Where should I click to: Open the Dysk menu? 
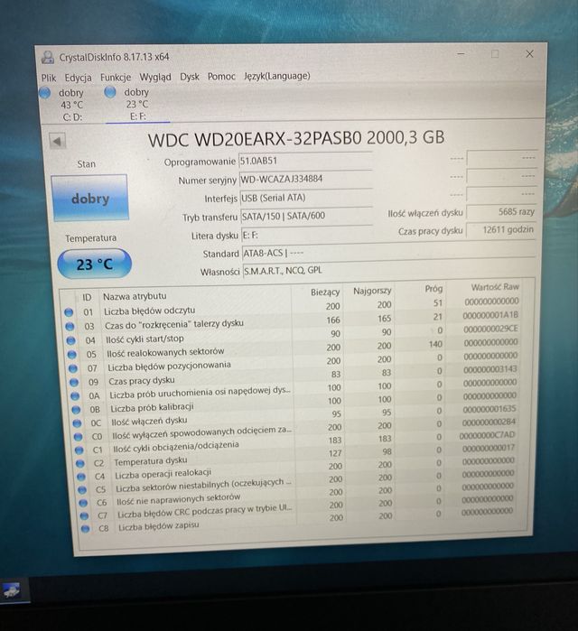coord(189,77)
